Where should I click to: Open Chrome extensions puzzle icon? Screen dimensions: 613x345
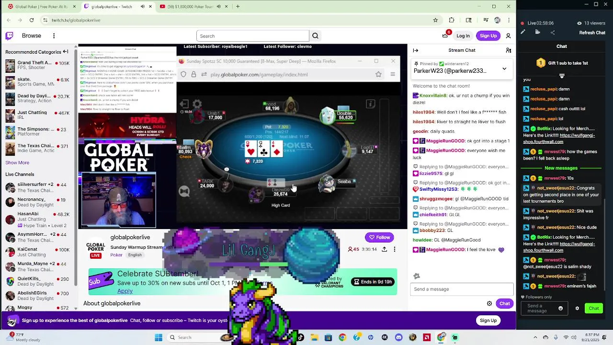coord(452,20)
